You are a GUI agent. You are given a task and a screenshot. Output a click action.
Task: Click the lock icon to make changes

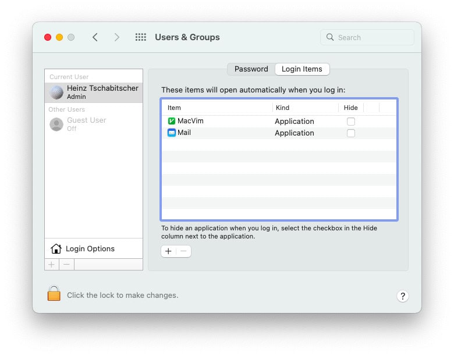pos(54,294)
